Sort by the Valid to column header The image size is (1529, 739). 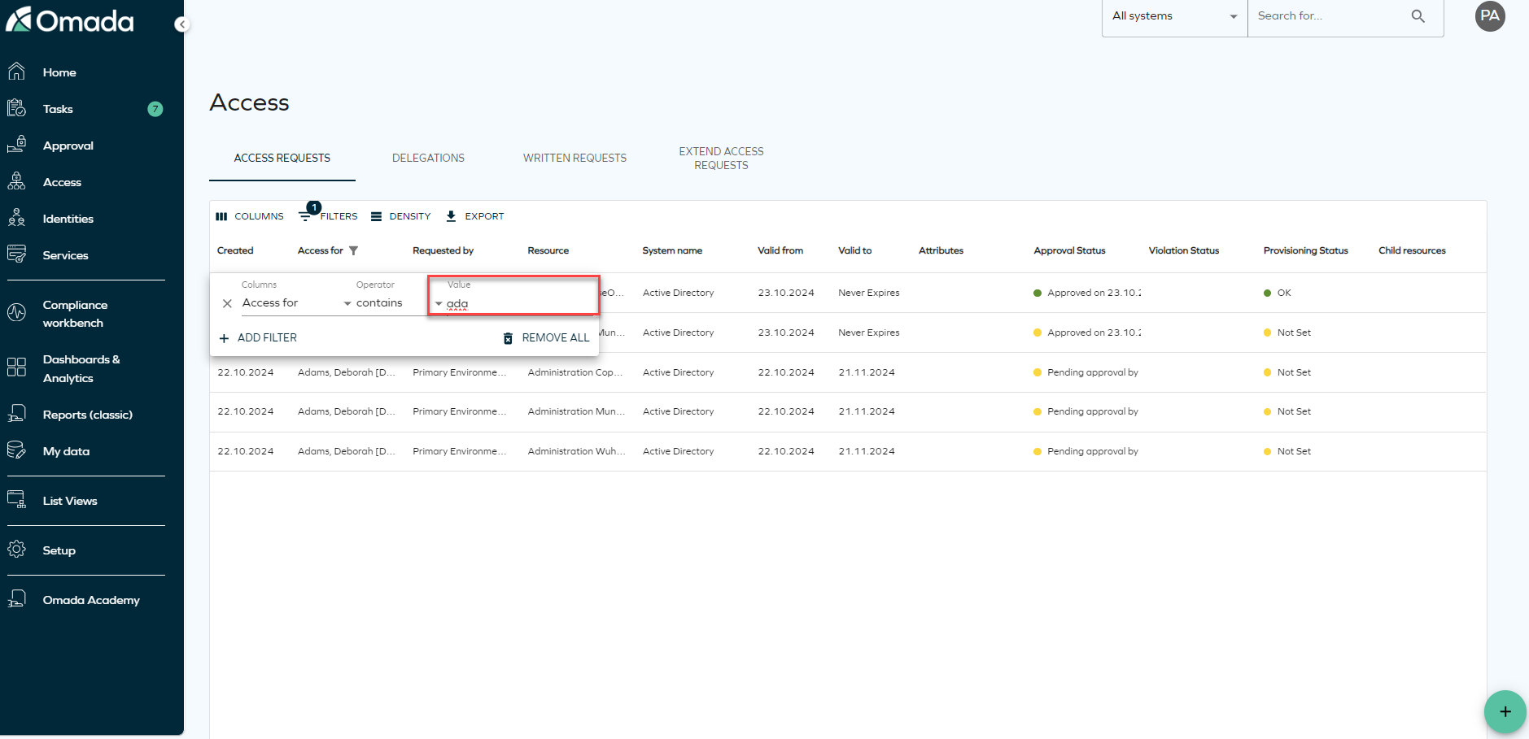[x=854, y=250]
